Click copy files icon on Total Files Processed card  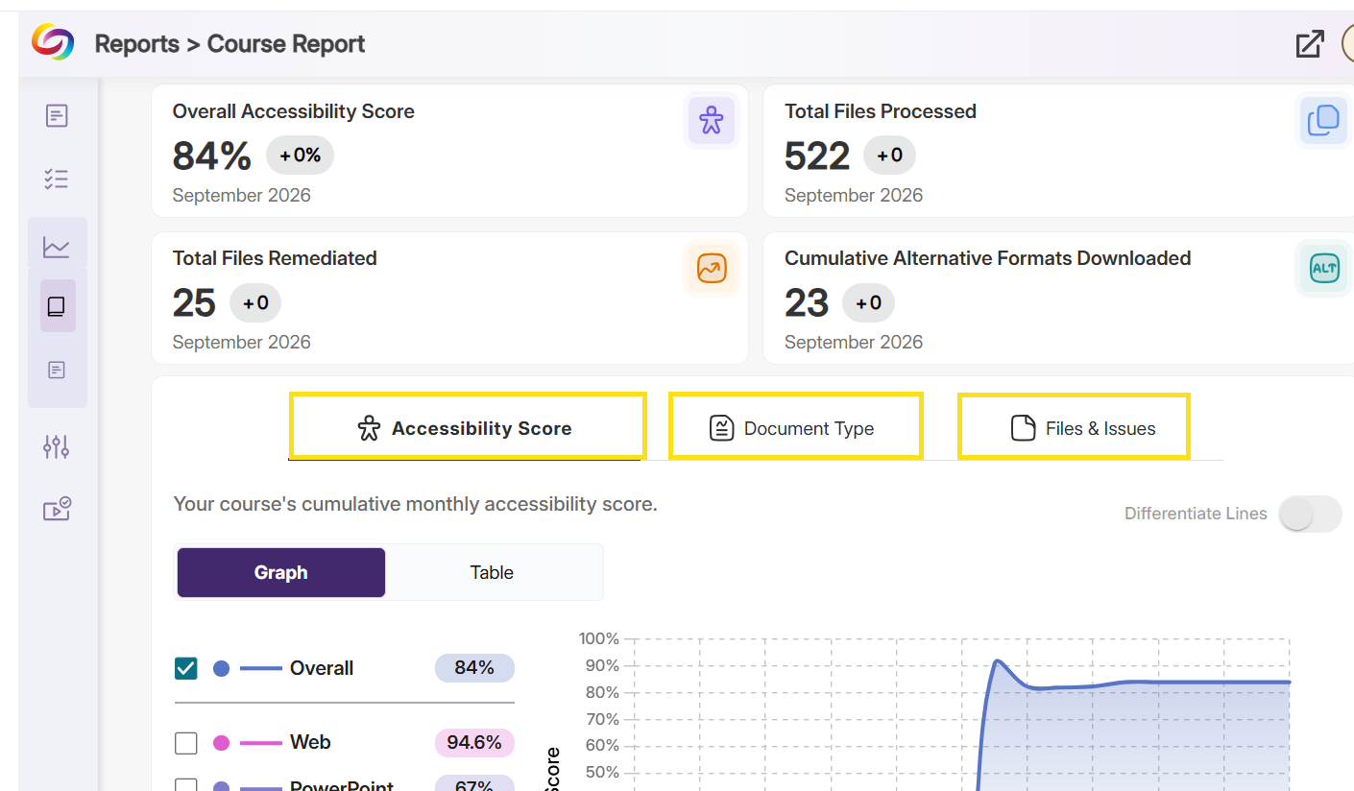[1323, 120]
